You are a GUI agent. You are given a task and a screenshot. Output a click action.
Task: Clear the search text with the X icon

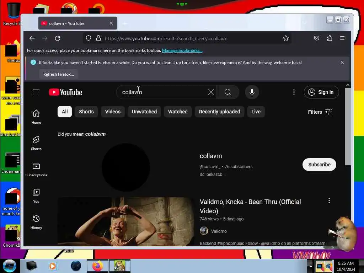211,92
